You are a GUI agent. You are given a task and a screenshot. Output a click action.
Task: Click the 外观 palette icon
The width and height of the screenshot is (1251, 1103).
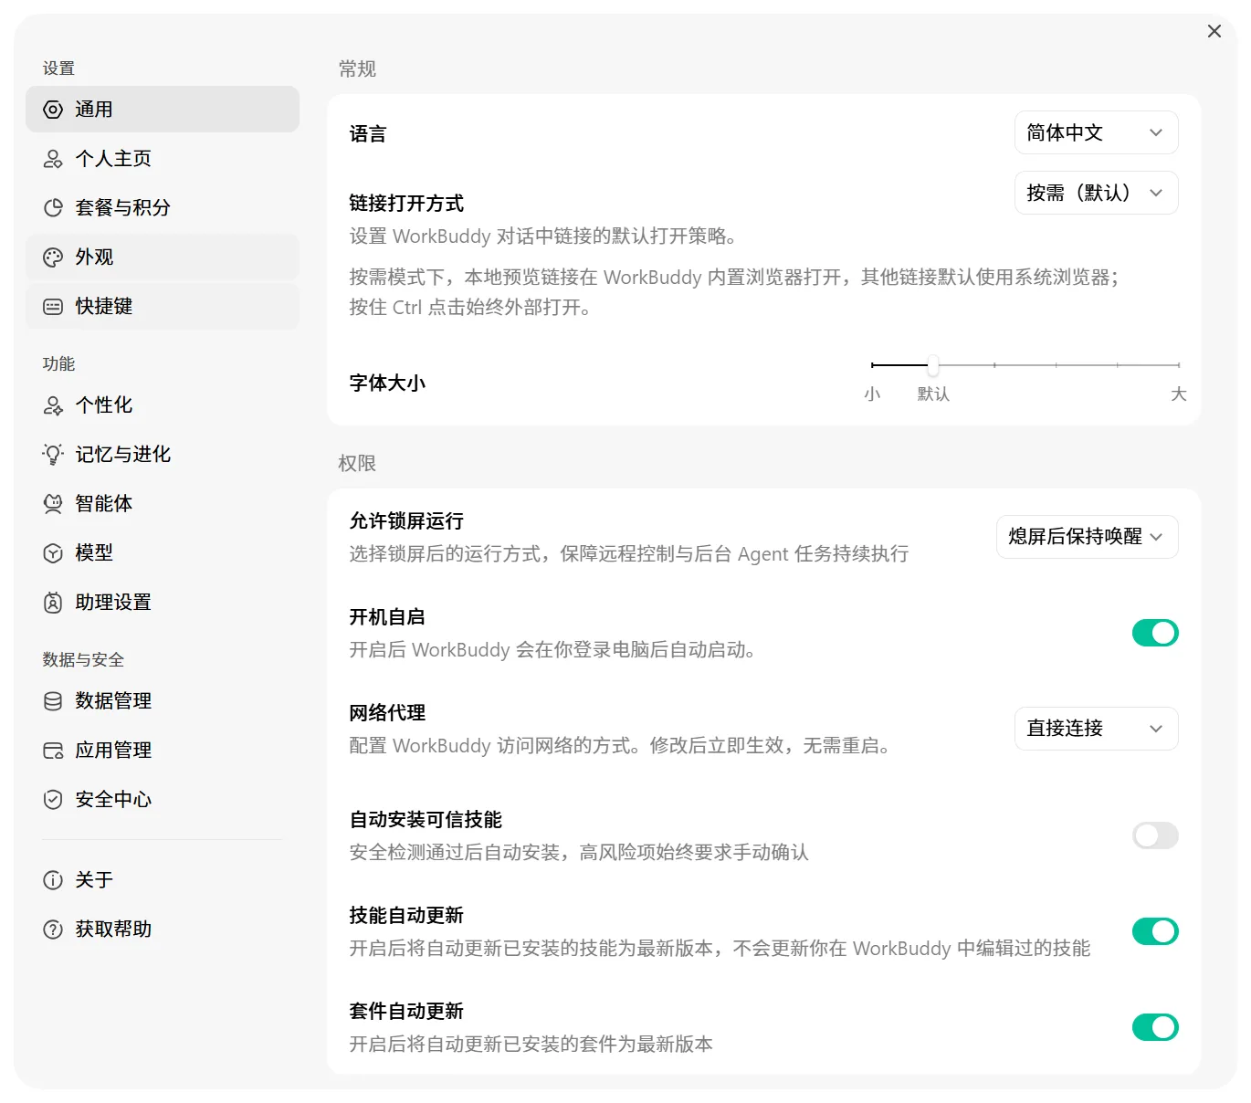tap(53, 257)
